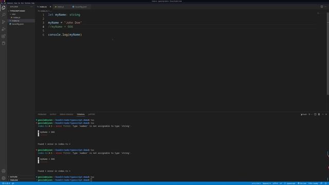The image size is (329, 185).
Task: Change the LF end-of-line setting
Action: [281, 183]
